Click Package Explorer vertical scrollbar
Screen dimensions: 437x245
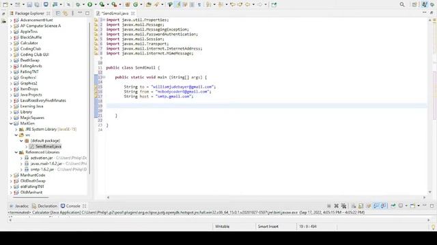point(89,97)
